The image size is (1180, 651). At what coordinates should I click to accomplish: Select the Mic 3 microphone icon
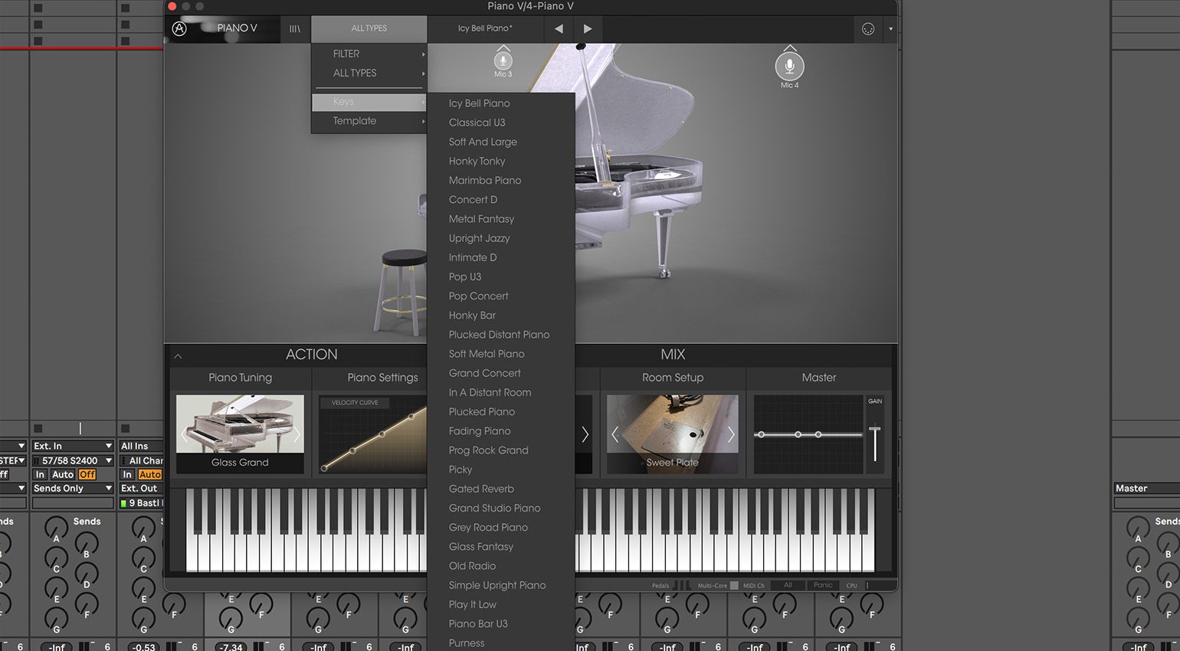(503, 59)
